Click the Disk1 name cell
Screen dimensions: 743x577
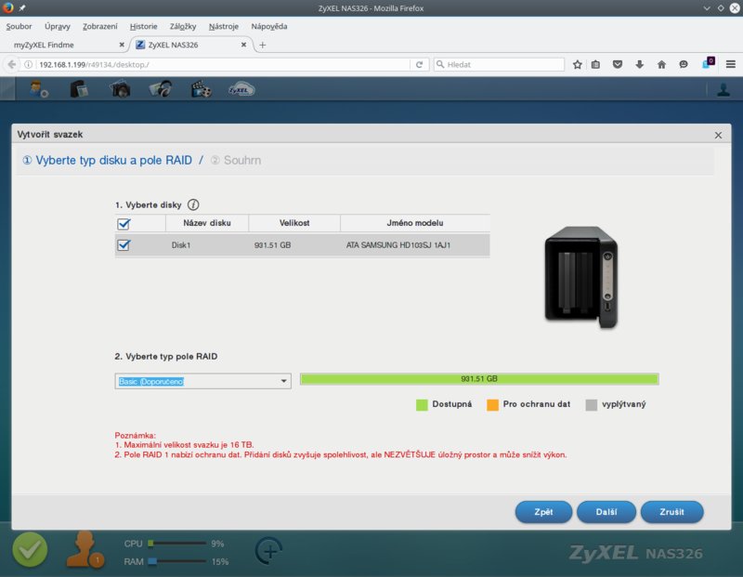click(x=181, y=245)
